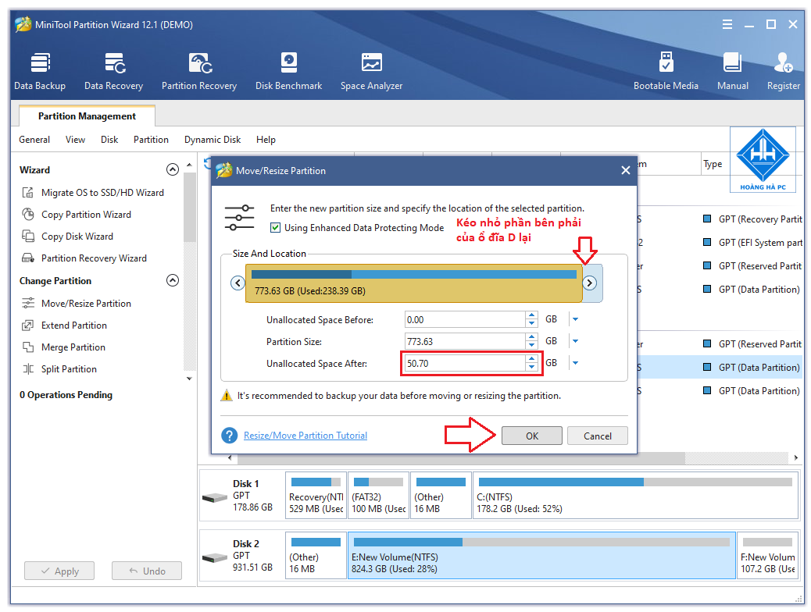Create Bootable Media
The height and width of the screenshot is (612, 811).
[x=666, y=70]
